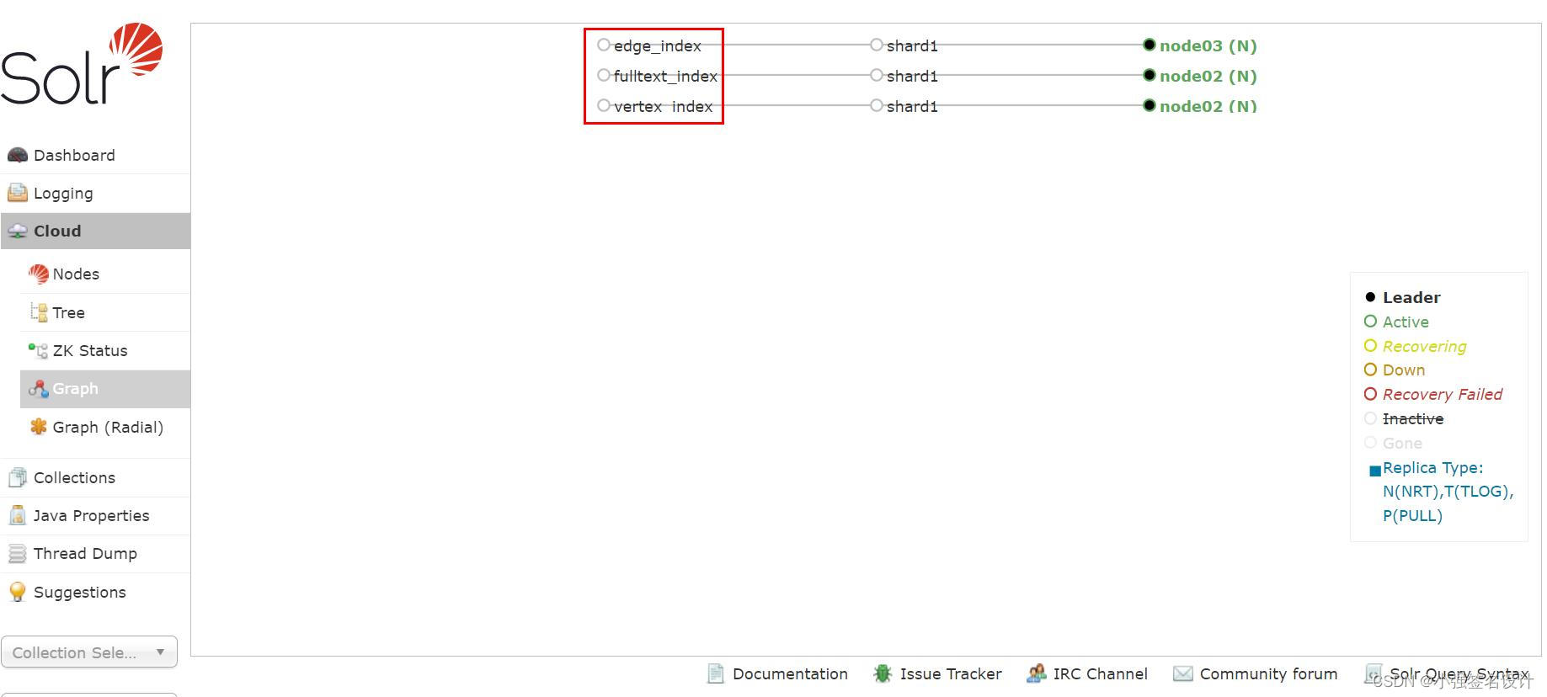
Task: Open the Collection Selector dropdown
Action: [x=89, y=652]
